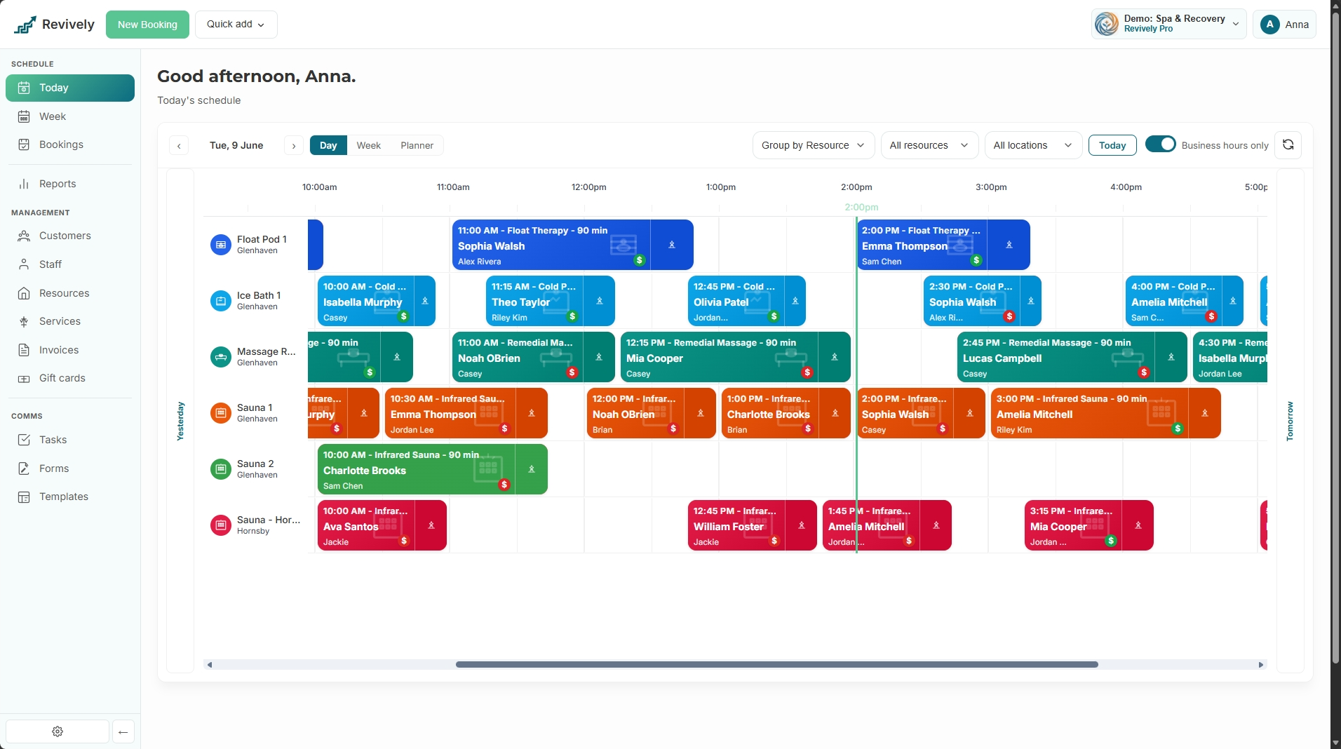Click the Anna user avatar
The width and height of the screenshot is (1341, 749).
coord(1269,25)
